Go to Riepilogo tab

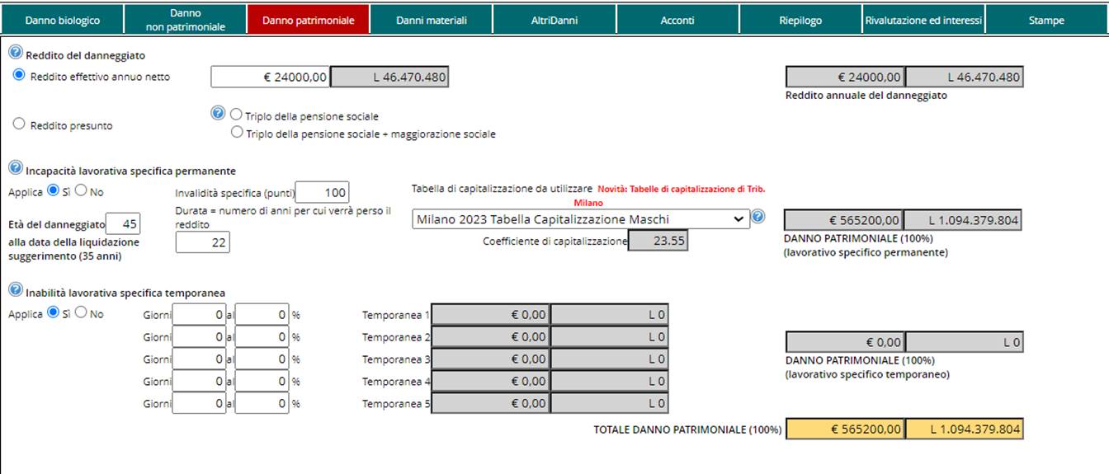800,21
